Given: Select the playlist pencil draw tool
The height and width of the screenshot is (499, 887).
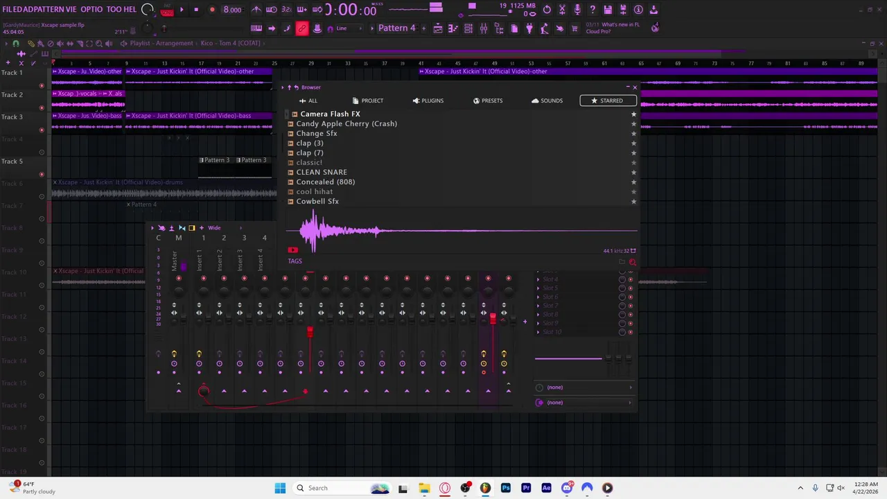Looking at the screenshot, I should [31, 44].
